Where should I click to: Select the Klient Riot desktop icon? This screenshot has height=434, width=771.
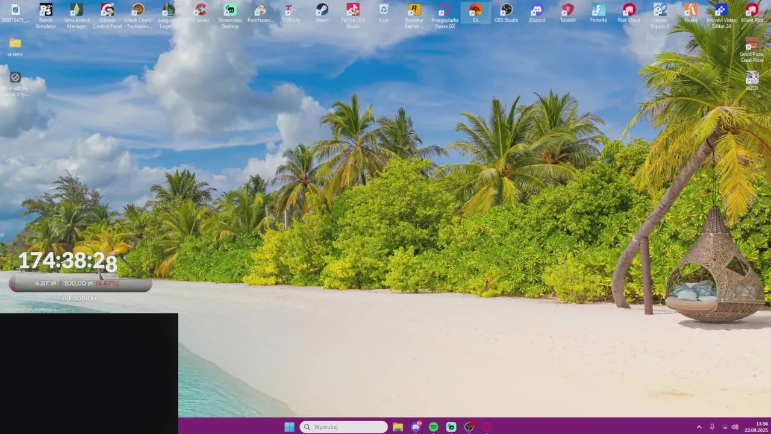(752, 13)
